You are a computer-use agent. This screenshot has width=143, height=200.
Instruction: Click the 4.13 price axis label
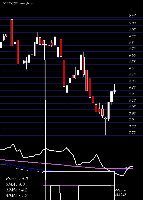pos(132,101)
